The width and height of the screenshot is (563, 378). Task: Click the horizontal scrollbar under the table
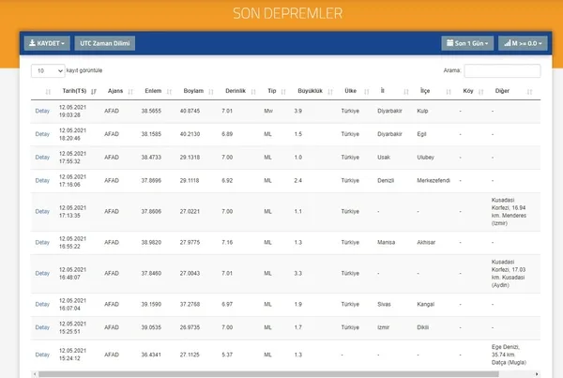point(281,373)
